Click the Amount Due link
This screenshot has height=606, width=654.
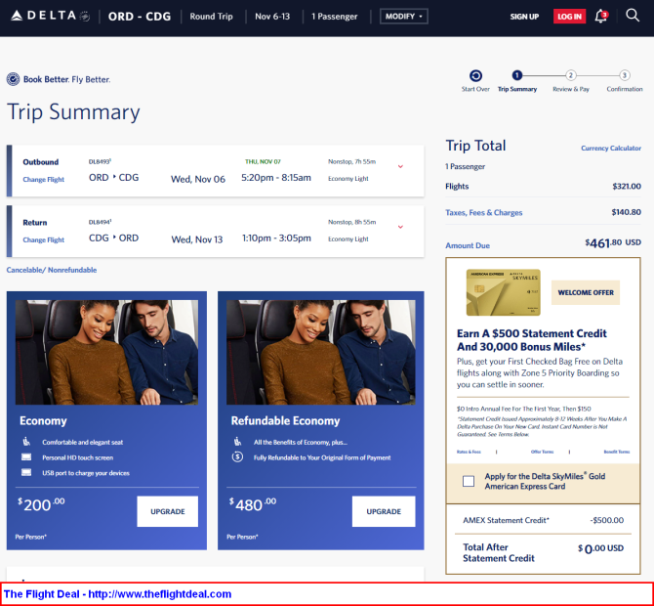point(468,245)
